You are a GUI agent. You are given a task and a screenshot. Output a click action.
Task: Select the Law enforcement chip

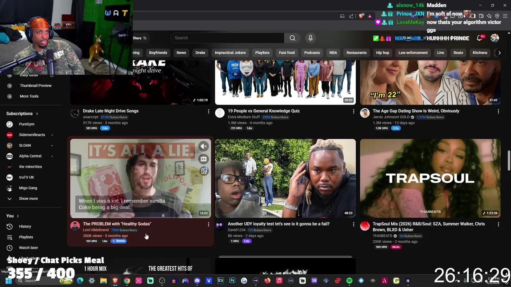coord(413,53)
